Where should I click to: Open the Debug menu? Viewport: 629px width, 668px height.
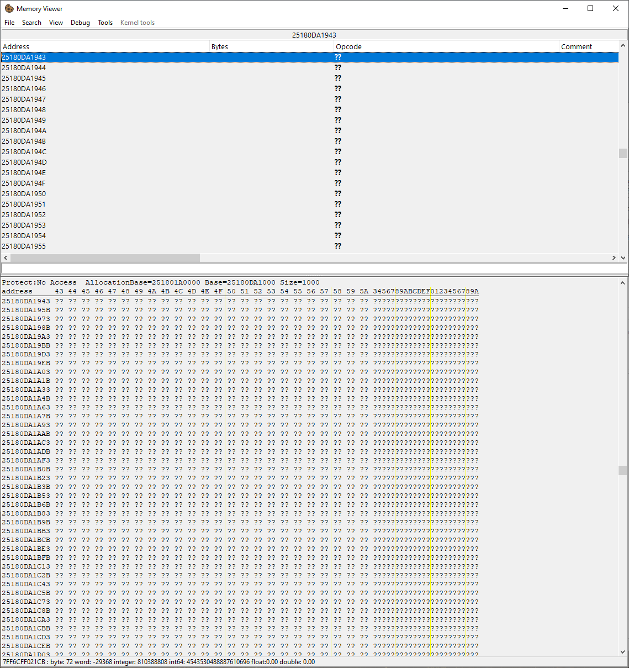pyautogui.click(x=80, y=23)
